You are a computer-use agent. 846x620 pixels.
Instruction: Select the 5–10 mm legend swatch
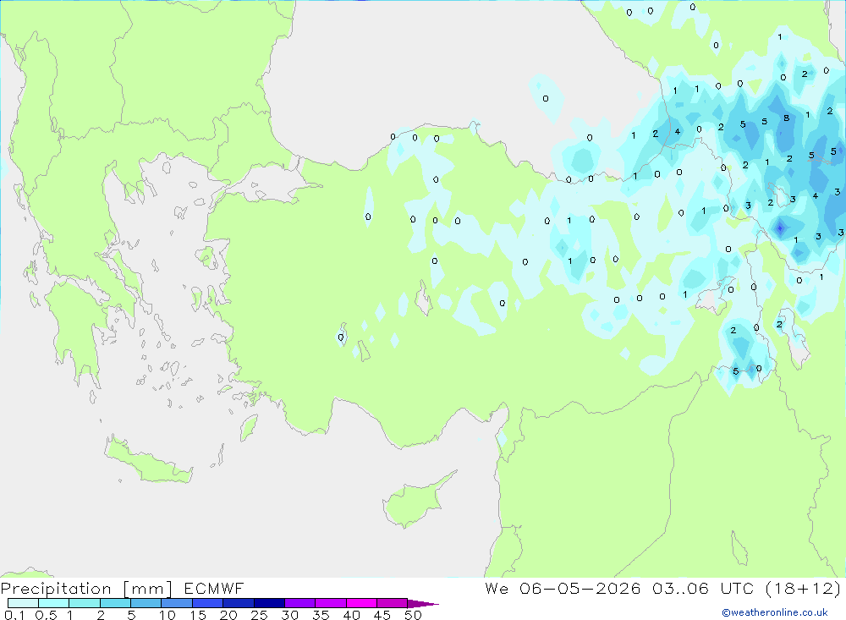point(146,603)
